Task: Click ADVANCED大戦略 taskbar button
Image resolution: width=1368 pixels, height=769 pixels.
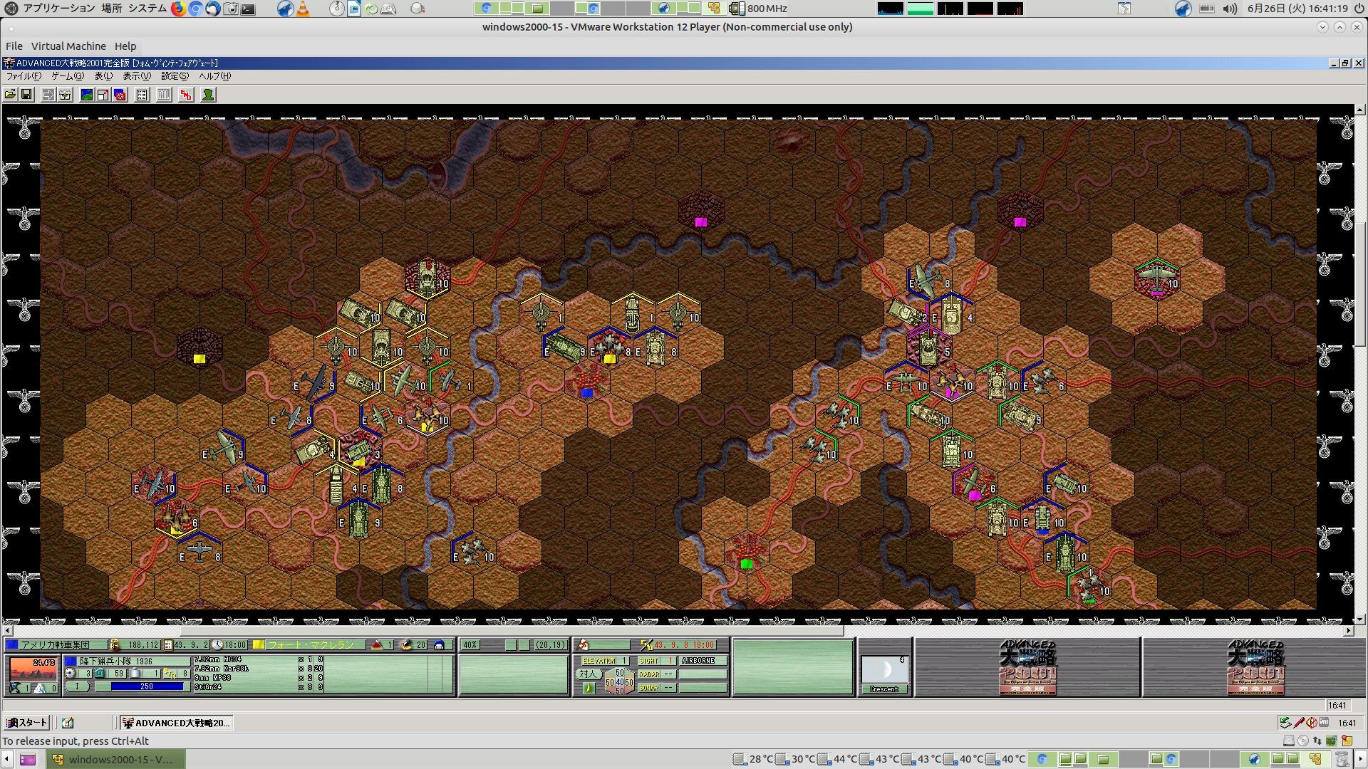Action: coord(176,723)
